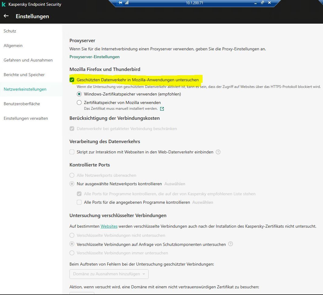Image resolution: width=323 pixels, height=295 pixels.
Task: Check Alle Ports für die angegebenen Programme
Action: coord(79,202)
